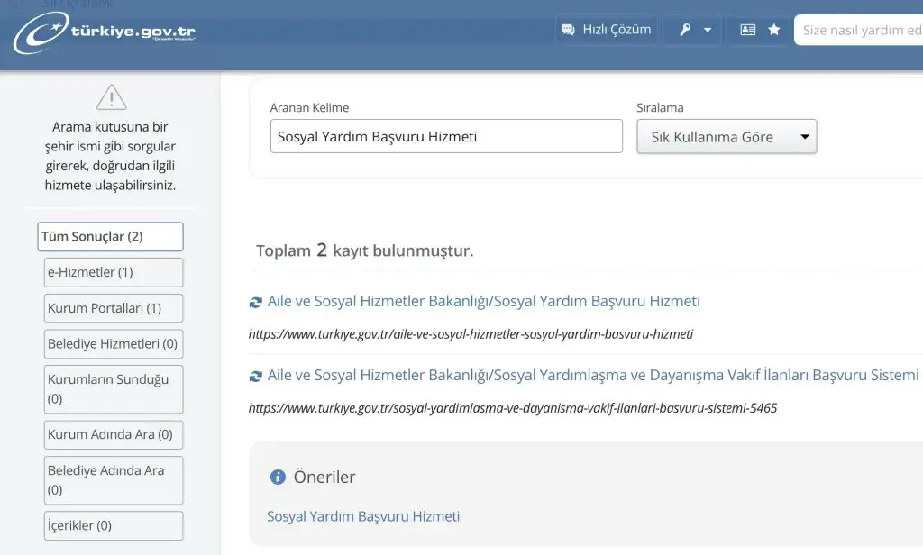Filter by Kurumların Sunduğu (0)
923x555 pixels.
click(114, 389)
